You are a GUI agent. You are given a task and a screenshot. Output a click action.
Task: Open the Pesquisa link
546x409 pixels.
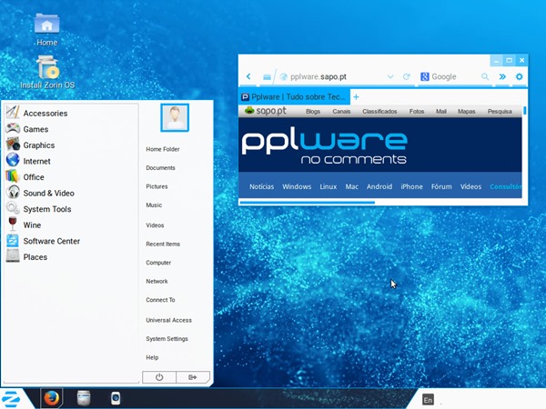500,111
